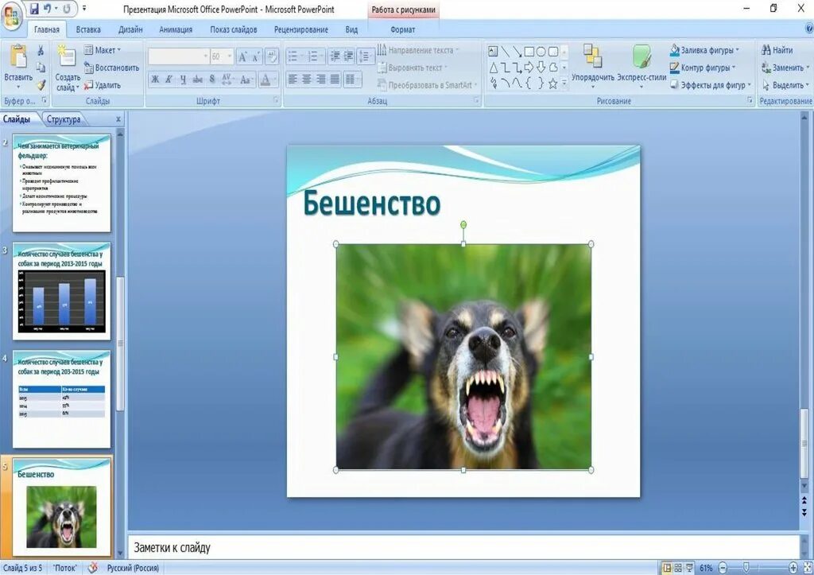Select the oval shape in gallery

[x=541, y=51]
